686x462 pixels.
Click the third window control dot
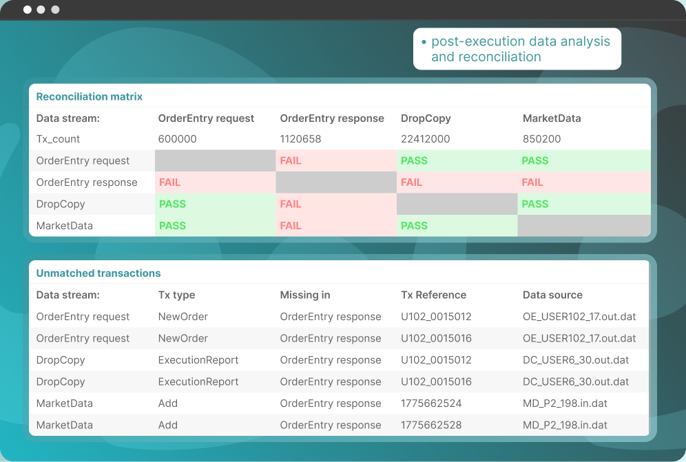pyautogui.click(x=55, y=10)
